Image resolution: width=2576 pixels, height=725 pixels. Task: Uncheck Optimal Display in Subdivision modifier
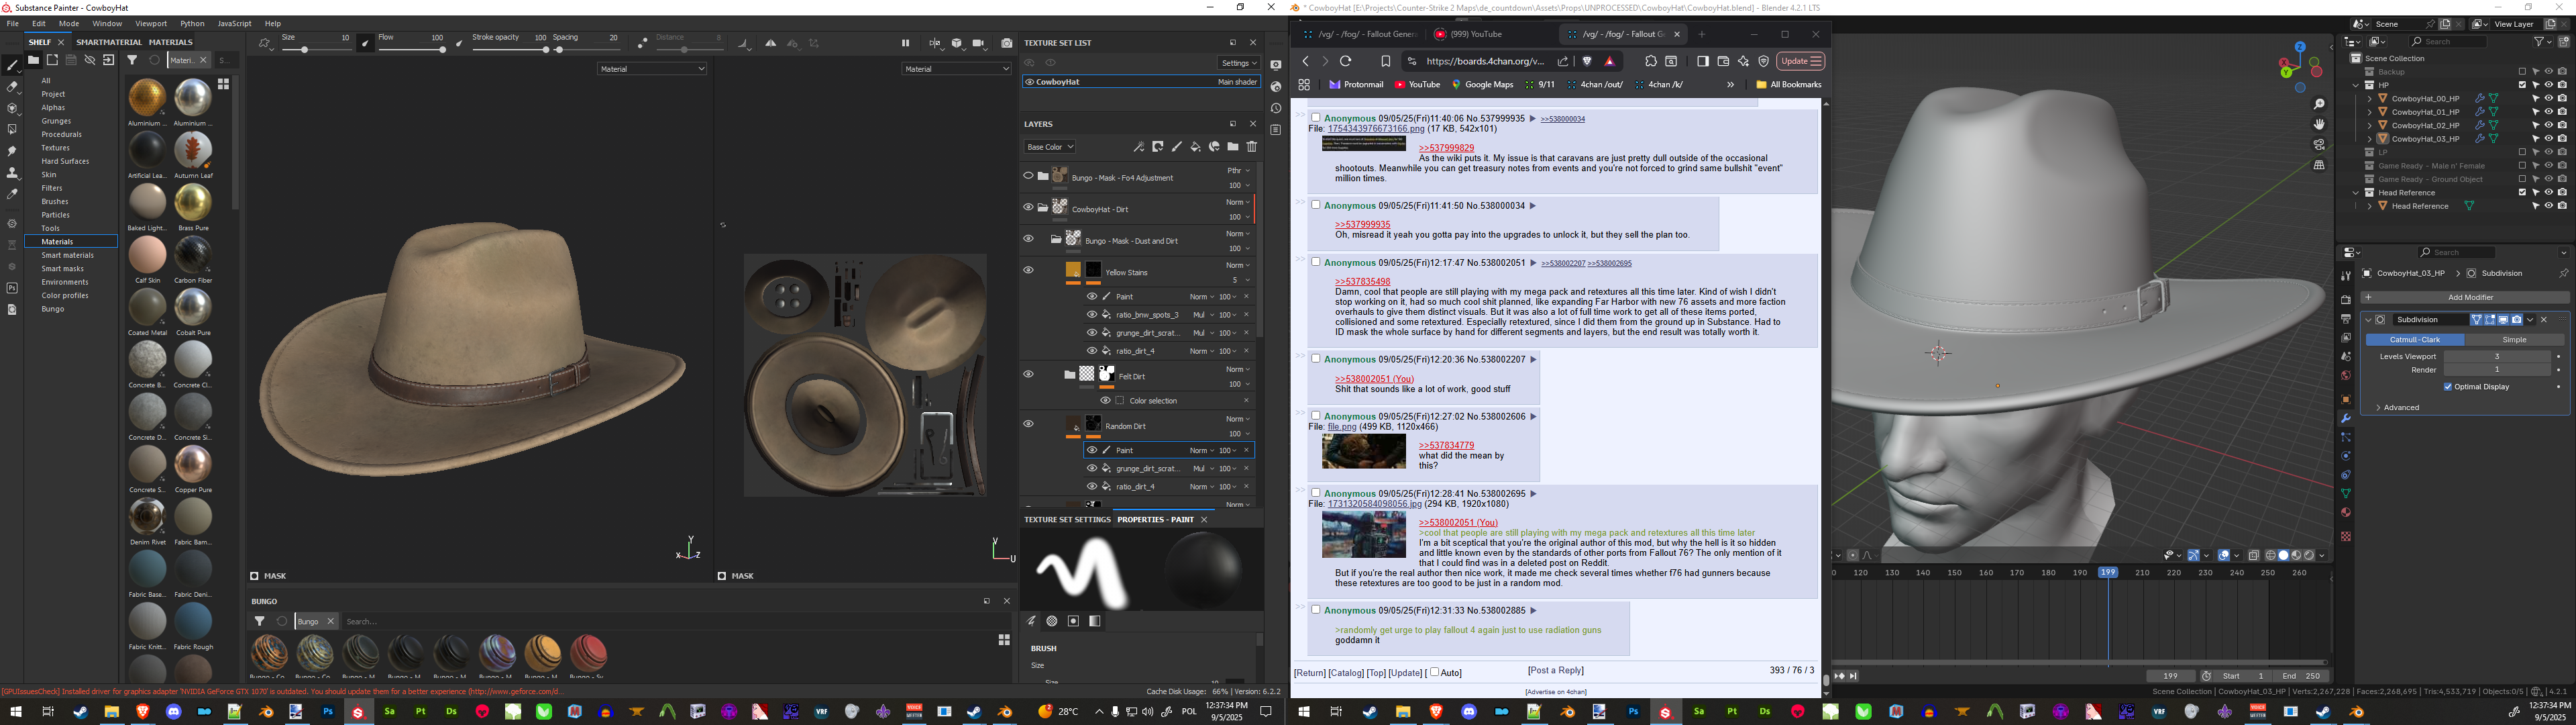[x=2448, y=387]
